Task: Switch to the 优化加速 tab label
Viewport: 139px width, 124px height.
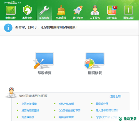Action: point(78,18)
